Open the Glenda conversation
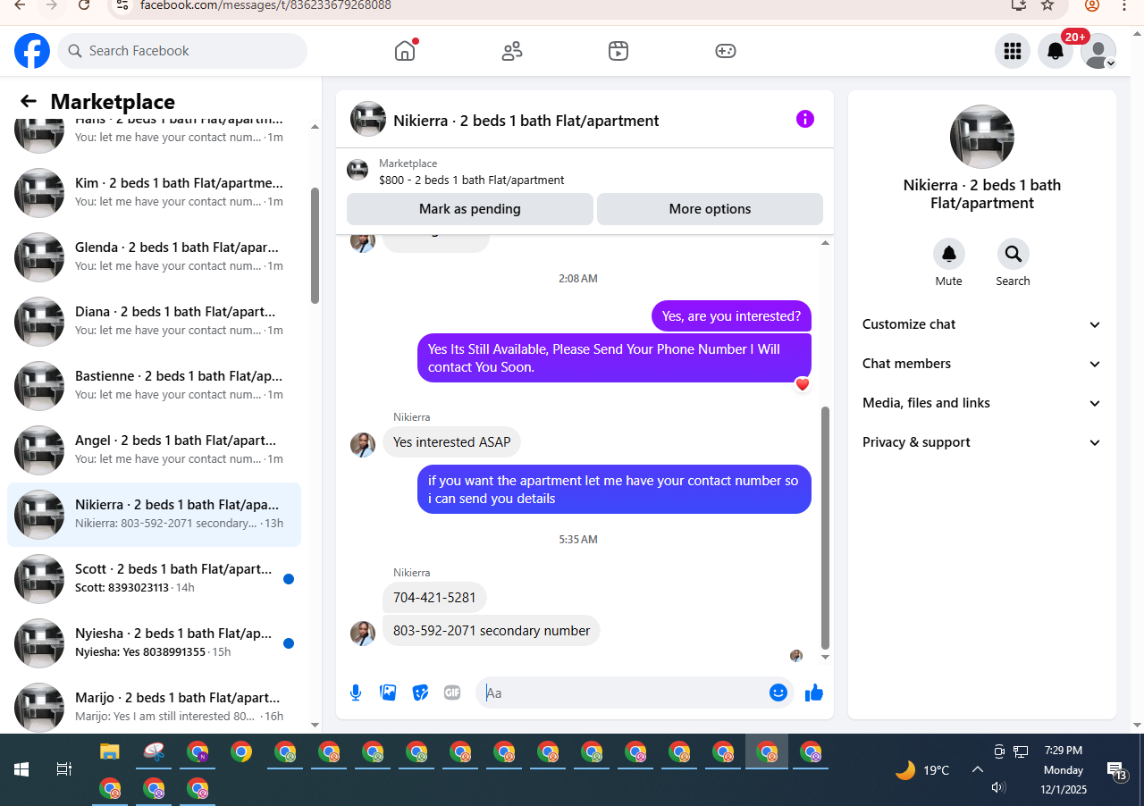1144x806 pixels. [154, 257]
